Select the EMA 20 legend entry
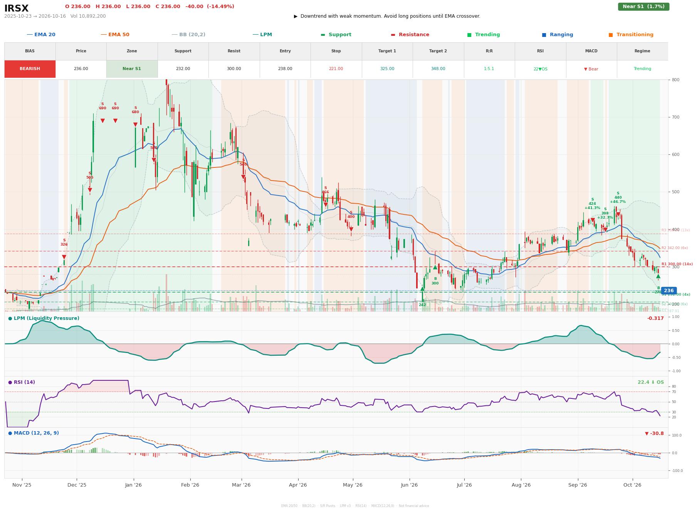 pos(41,35)
